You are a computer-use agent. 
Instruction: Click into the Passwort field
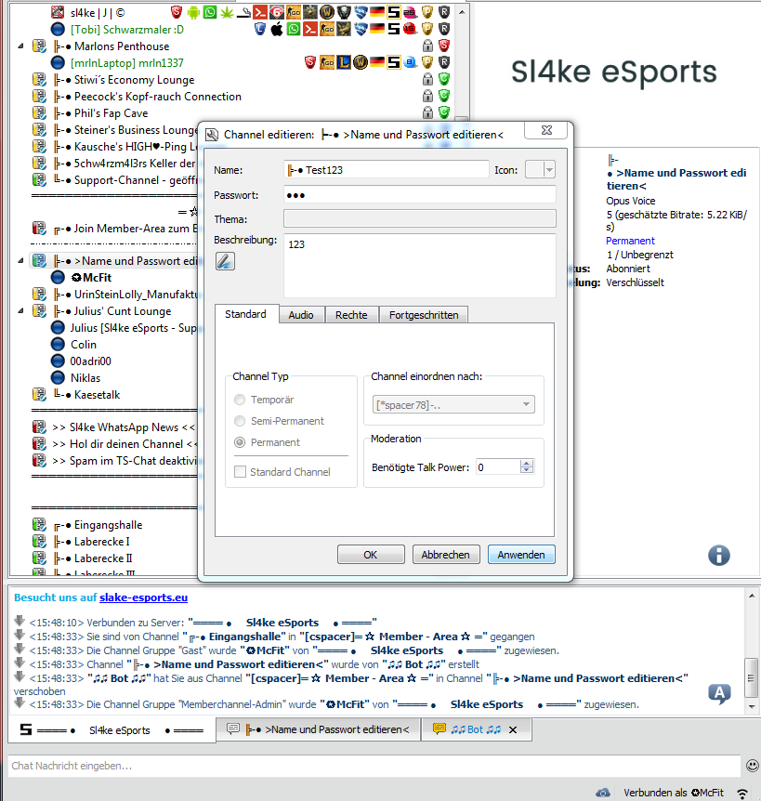(x=420, y=194)
